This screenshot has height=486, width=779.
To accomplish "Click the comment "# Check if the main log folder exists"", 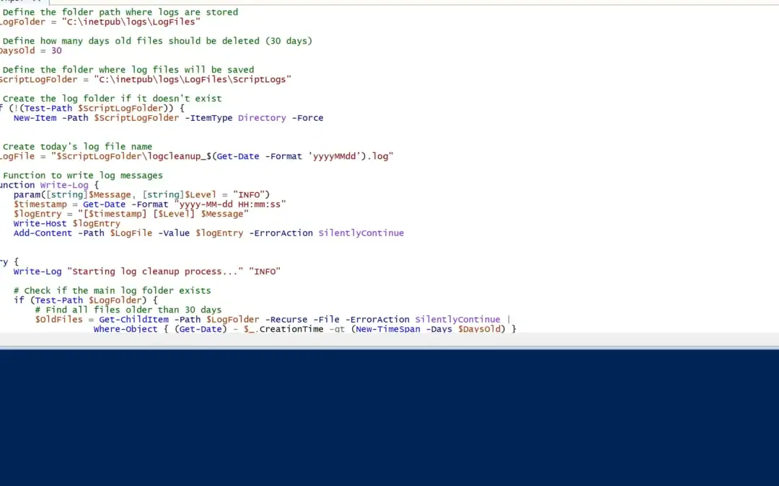I will (x=113, y=291).
